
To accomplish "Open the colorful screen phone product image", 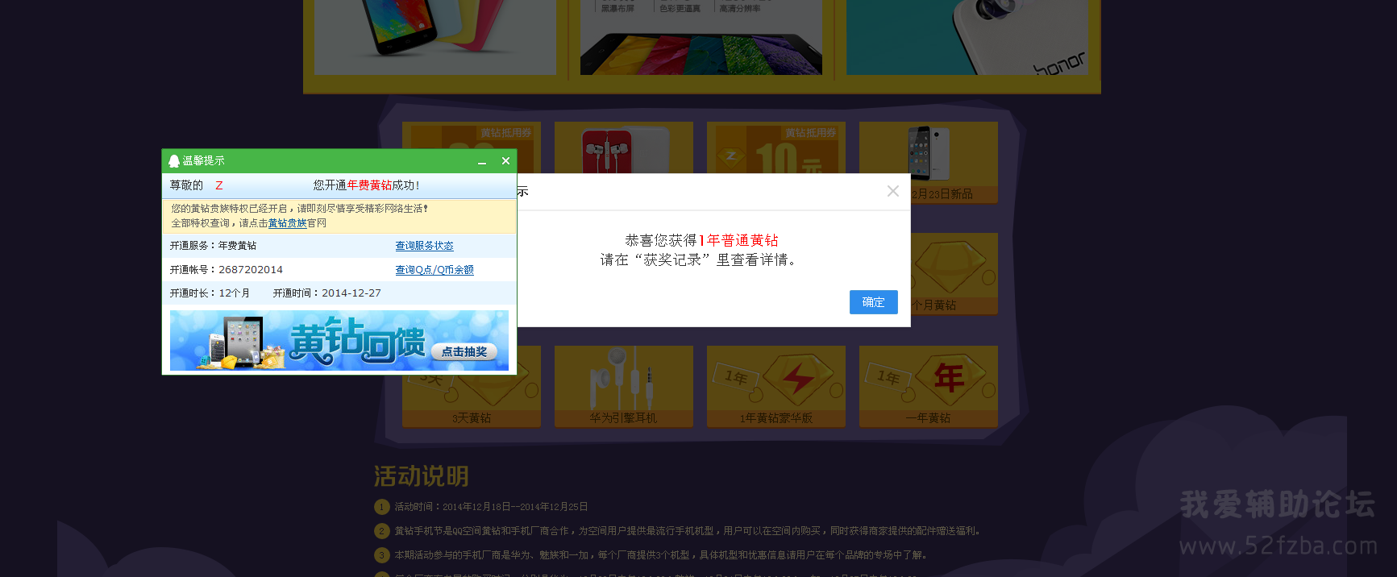I will [x=701, y=37].
